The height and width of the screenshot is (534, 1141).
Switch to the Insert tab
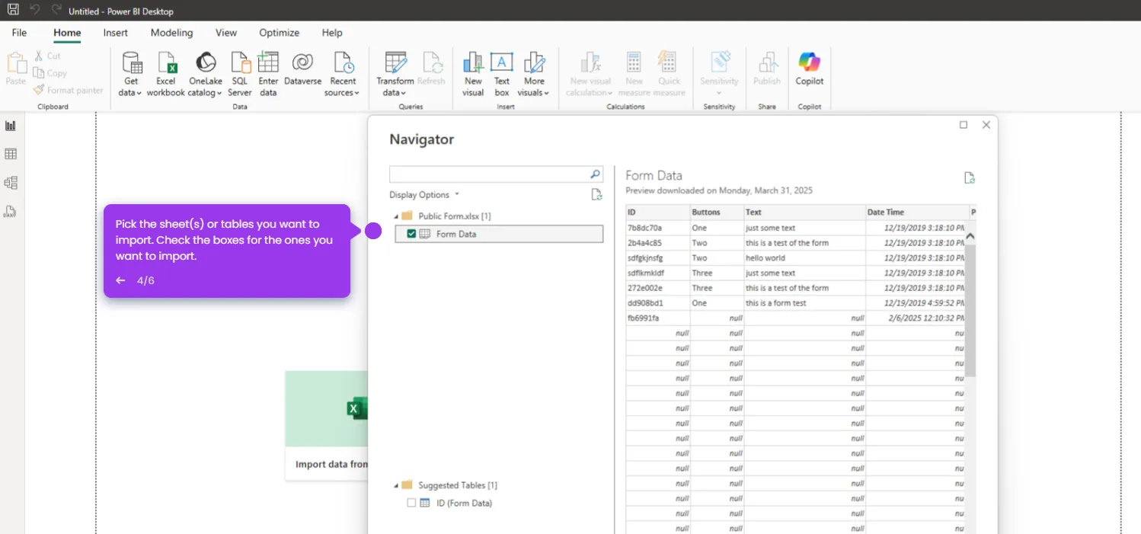116,33
